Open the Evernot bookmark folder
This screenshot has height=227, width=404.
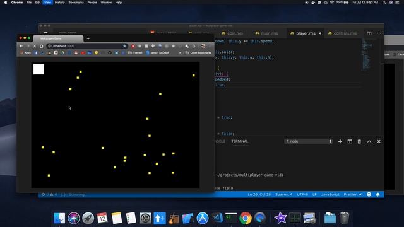pos(135,53)
